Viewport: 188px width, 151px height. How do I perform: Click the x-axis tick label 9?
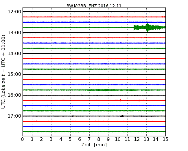click(108, 139)
